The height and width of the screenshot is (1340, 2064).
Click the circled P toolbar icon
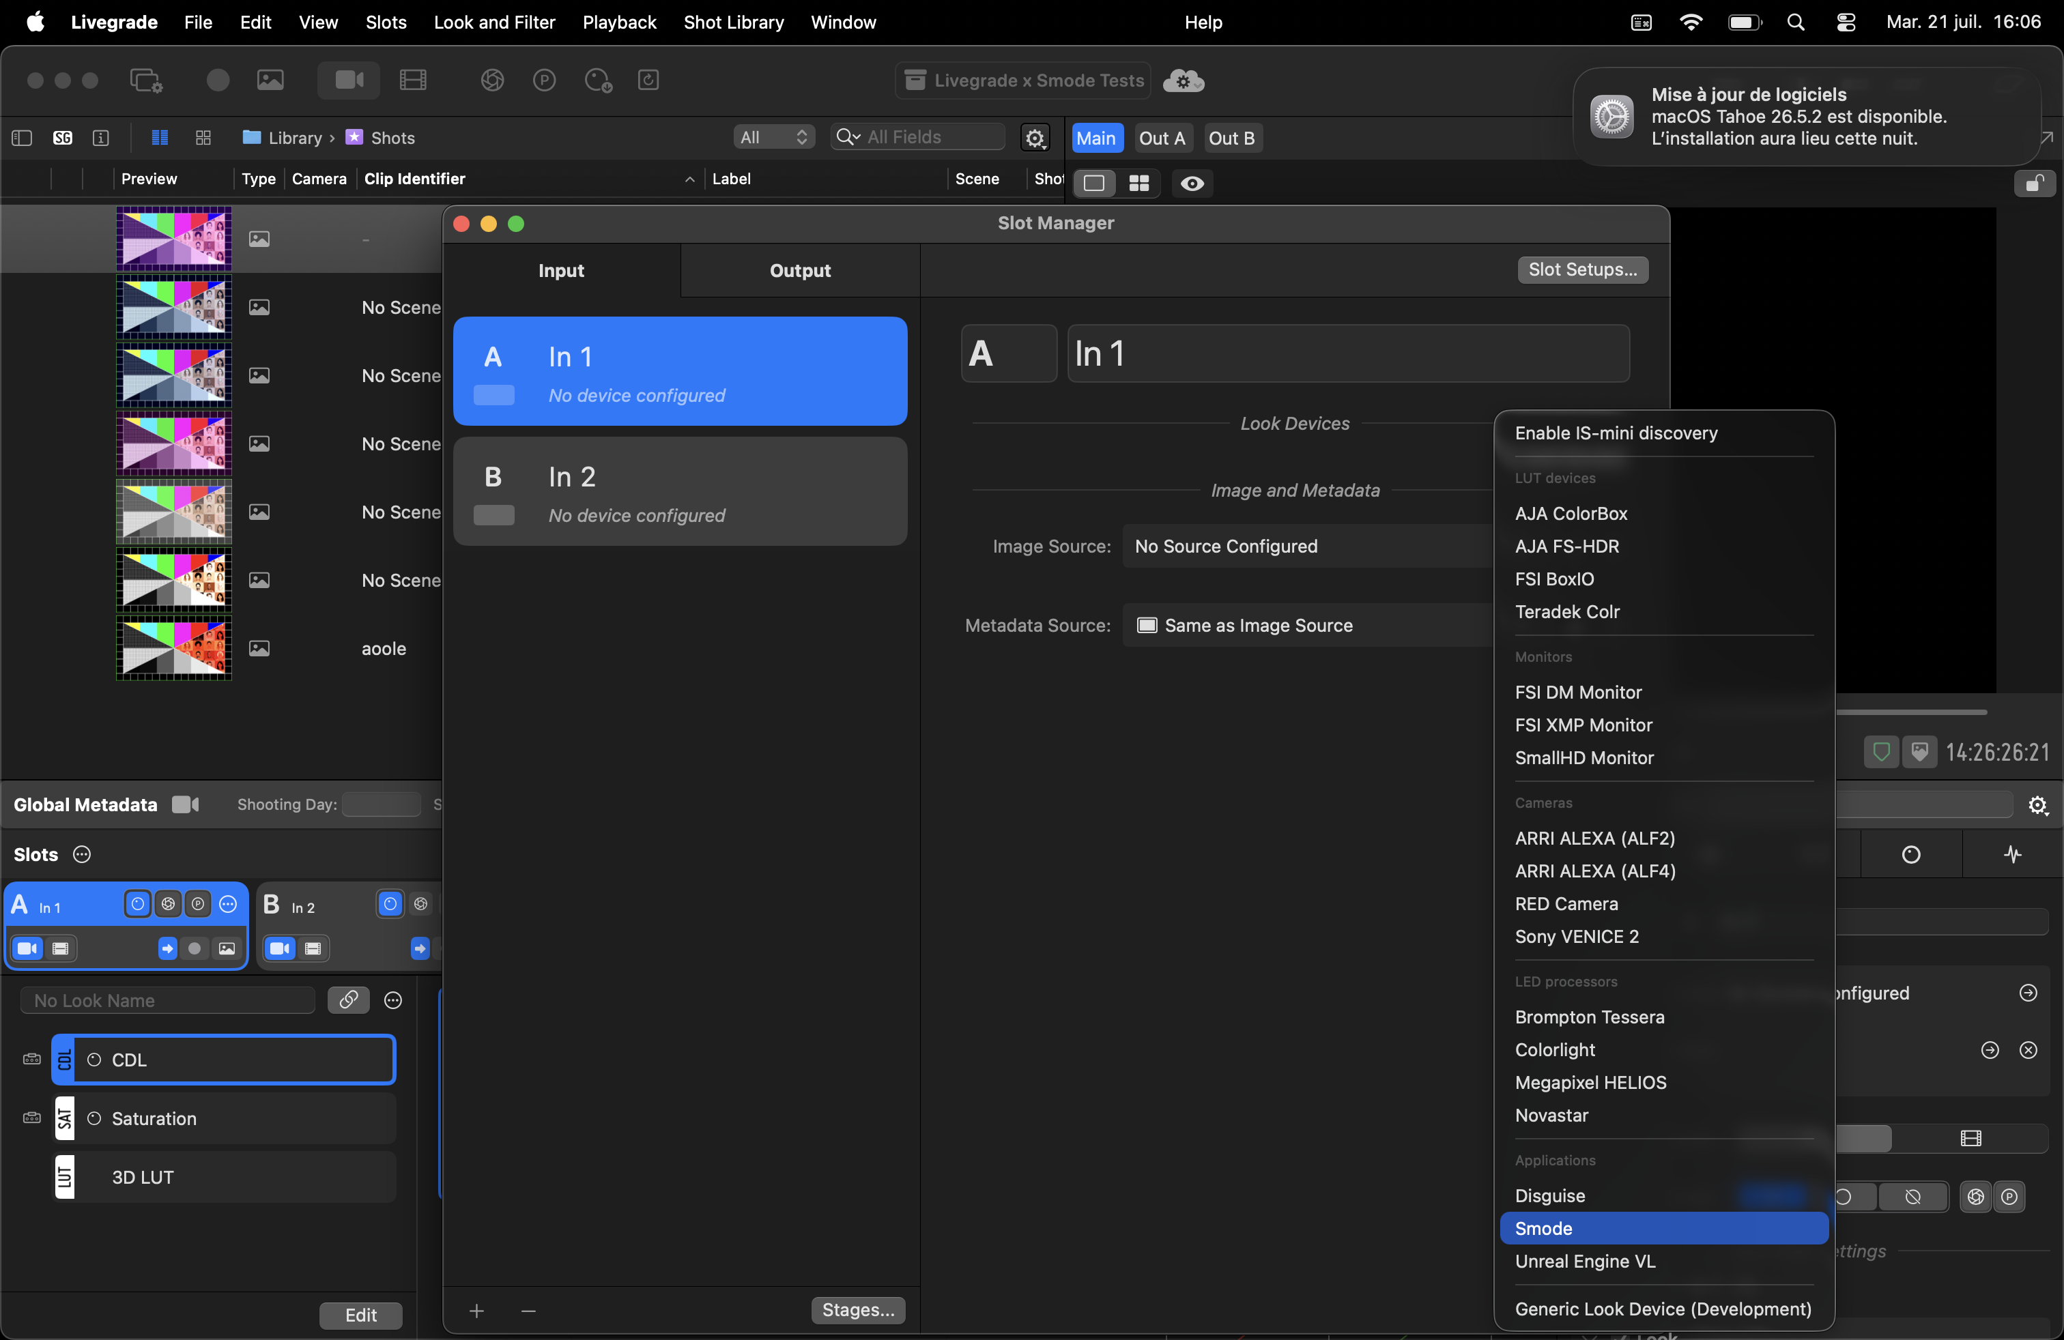545,81
